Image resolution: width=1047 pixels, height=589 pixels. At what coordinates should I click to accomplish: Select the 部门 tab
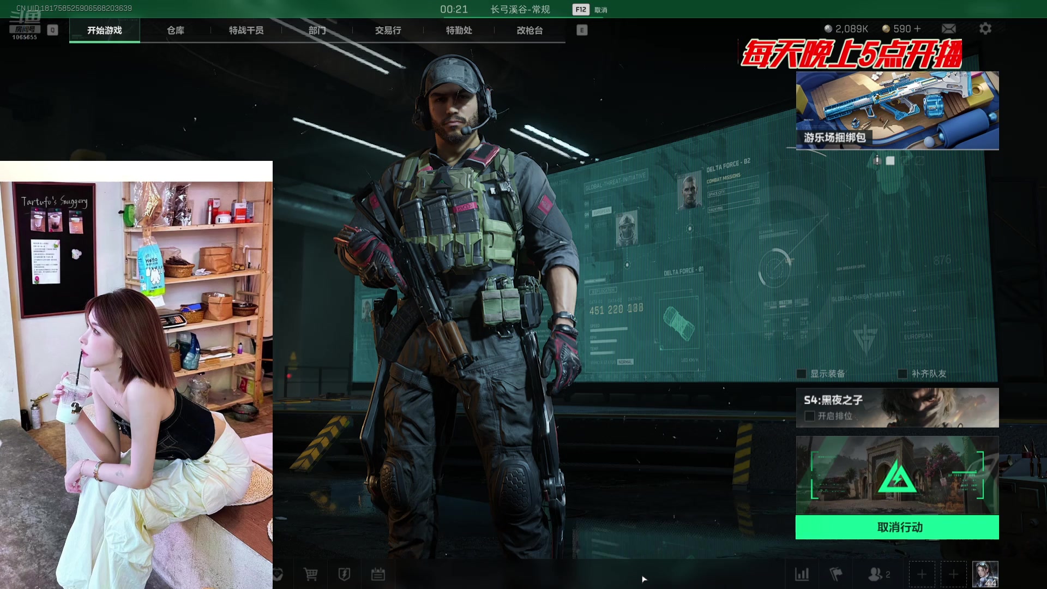pyautogui.click(x=317, y=31)
